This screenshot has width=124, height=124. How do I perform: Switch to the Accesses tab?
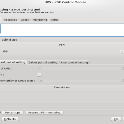pos(11,20)
